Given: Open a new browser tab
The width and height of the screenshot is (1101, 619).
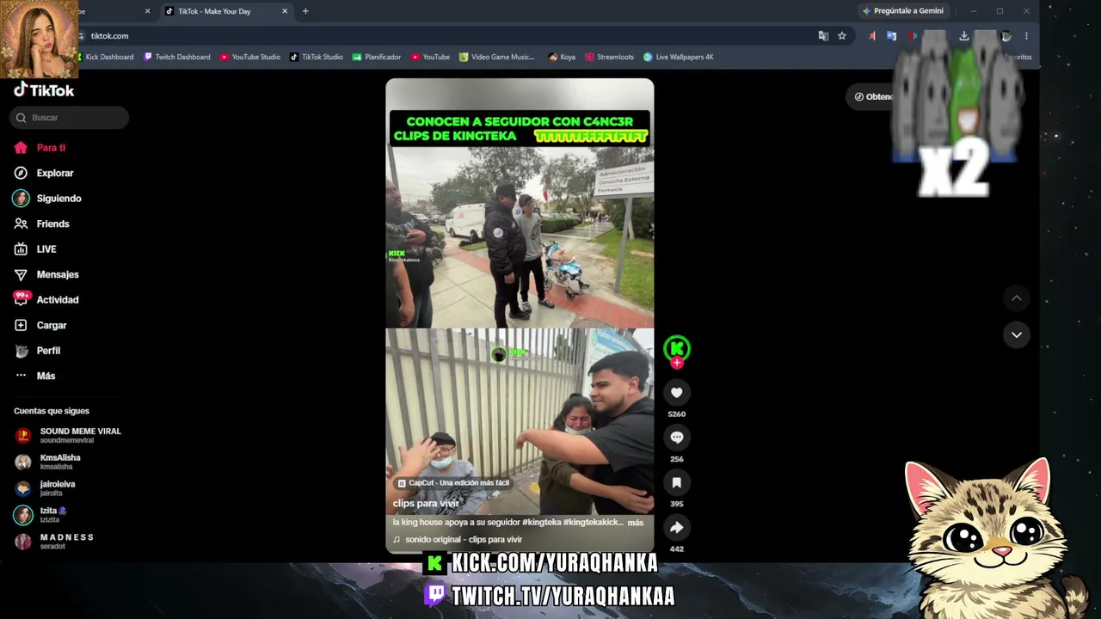Looking at the screenshot, I should tap(305, 11).
